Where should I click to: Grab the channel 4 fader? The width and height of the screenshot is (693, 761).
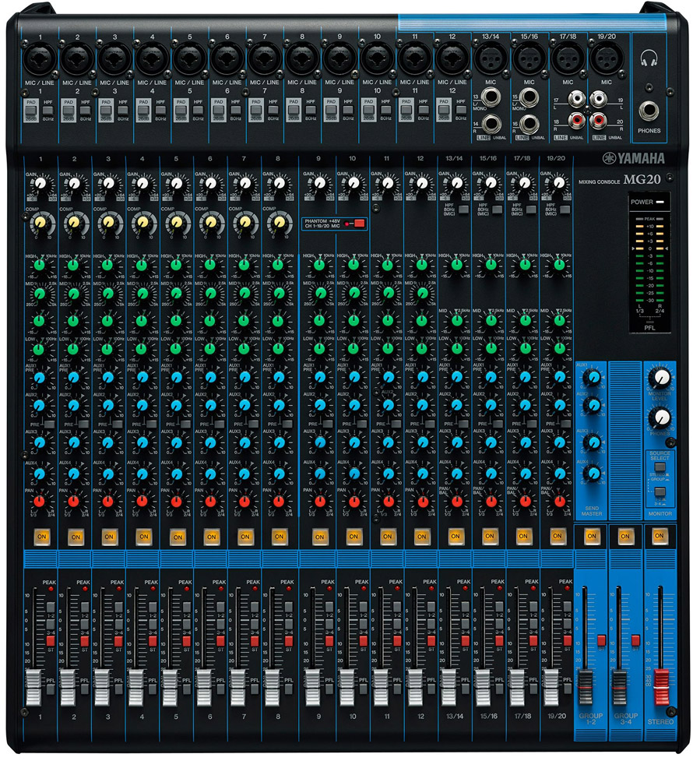click(x=135, y=687)
